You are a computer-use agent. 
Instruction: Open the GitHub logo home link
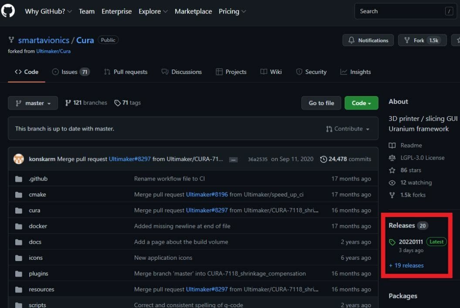point(8,11)
